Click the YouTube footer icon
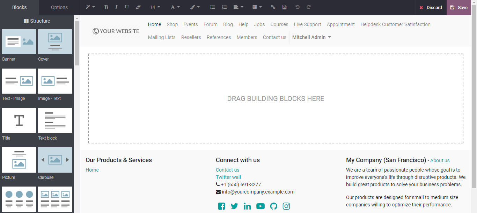 pyautogui.click(x=260, y=206)
